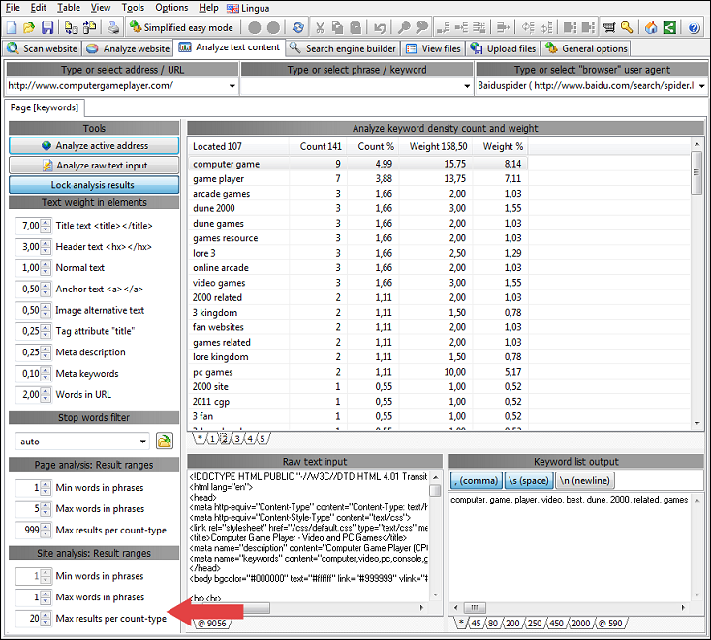711x640 pixels.
Task: Click the Copy icon beside the scissors
Action: pyautogui.click(x=337, y=28)
